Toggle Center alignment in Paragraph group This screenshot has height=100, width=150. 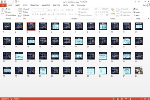coord(60,14)
